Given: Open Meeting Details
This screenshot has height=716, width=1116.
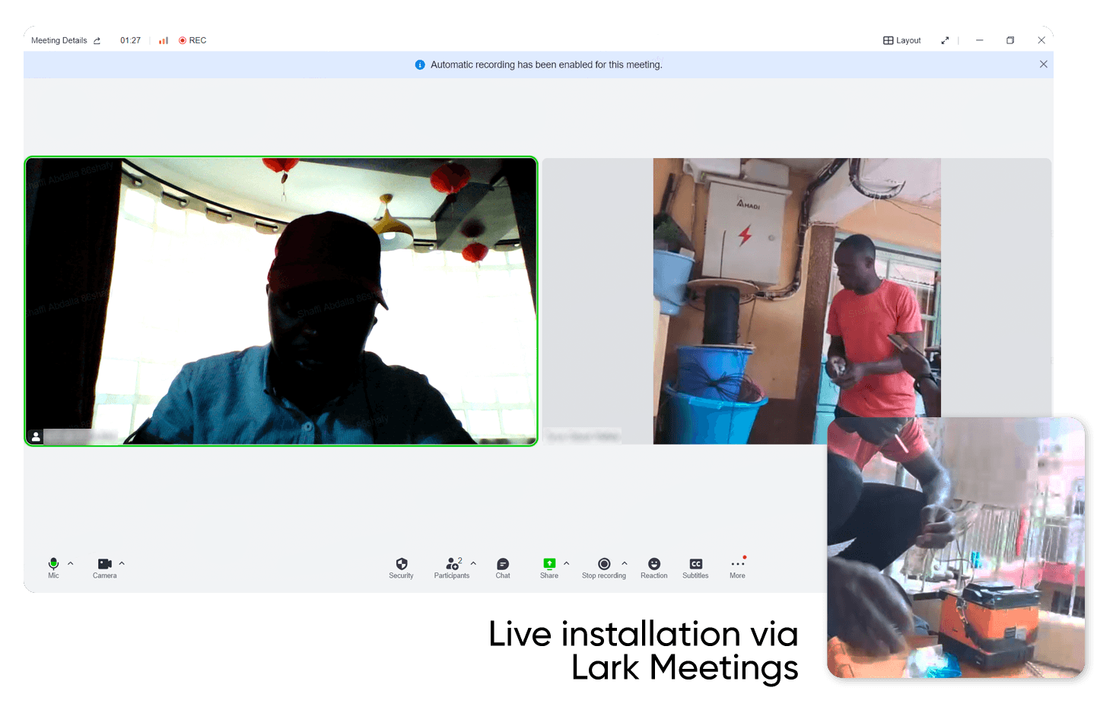Looking at the screenshot, I should click(x=59, y=40).
